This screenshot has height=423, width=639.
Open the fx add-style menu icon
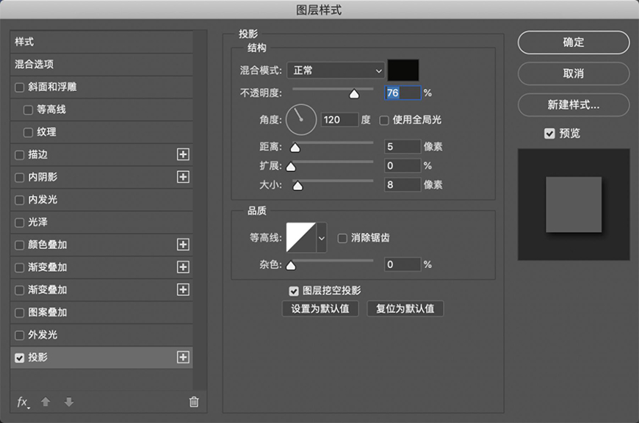23,402
